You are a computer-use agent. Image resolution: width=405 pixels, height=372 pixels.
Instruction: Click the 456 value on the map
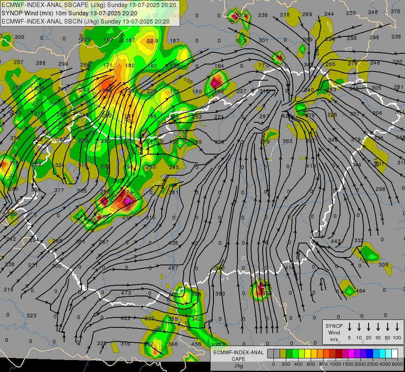[x=197, y=344]
